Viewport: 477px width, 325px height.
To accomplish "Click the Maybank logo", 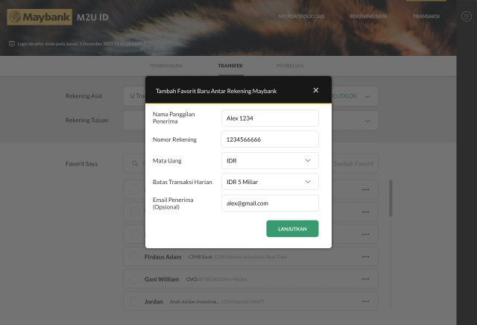I will click(40, 17).
